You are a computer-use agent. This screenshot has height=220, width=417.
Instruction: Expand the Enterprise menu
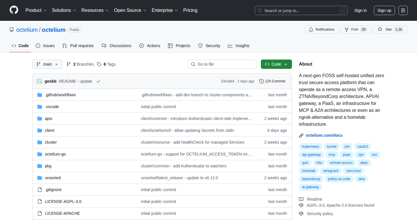[165, 10]
